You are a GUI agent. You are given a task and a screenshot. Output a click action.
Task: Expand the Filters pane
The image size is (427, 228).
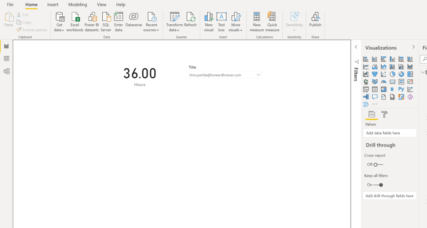coord(356,47)
